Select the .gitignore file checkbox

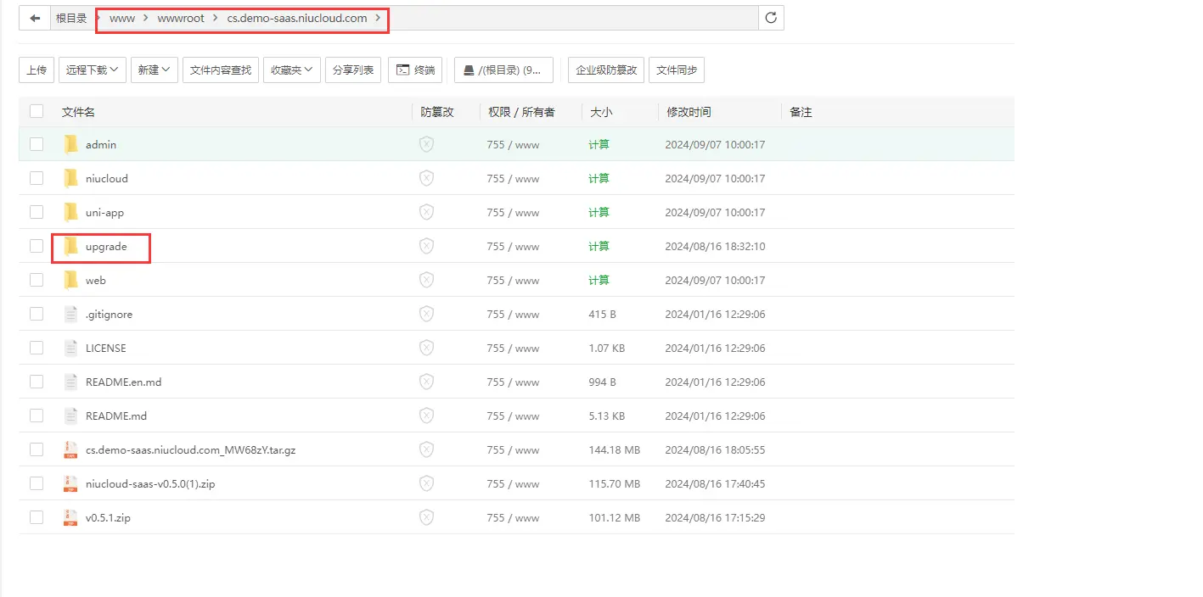(37, 315)
